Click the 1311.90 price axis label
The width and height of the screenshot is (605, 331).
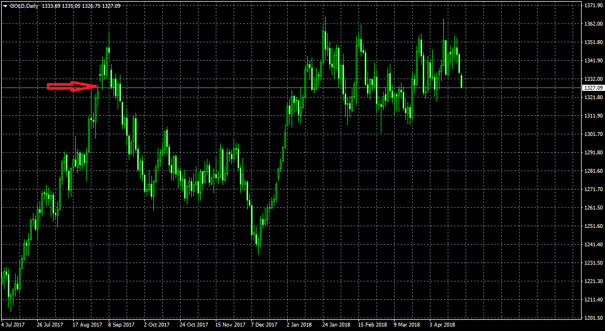(593, 116)
